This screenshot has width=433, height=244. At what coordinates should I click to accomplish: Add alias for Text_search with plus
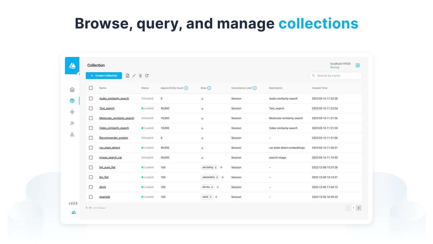click(202, 109)
